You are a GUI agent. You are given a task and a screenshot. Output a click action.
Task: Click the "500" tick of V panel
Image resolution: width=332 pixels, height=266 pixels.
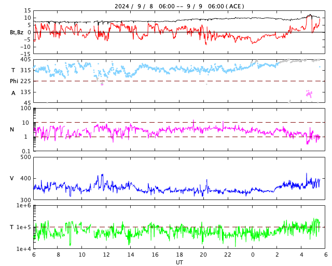(x=25, y=157)
